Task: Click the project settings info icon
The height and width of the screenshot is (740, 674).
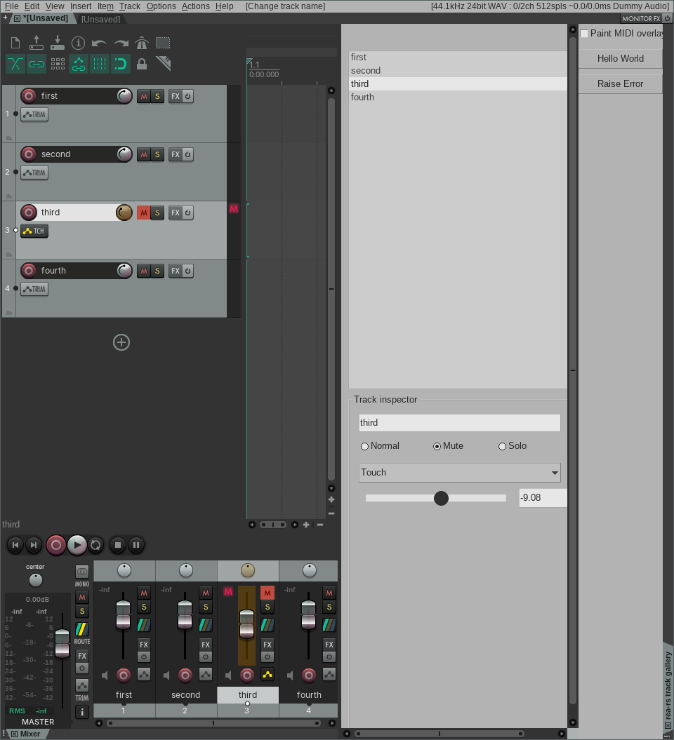Action: 78,43
